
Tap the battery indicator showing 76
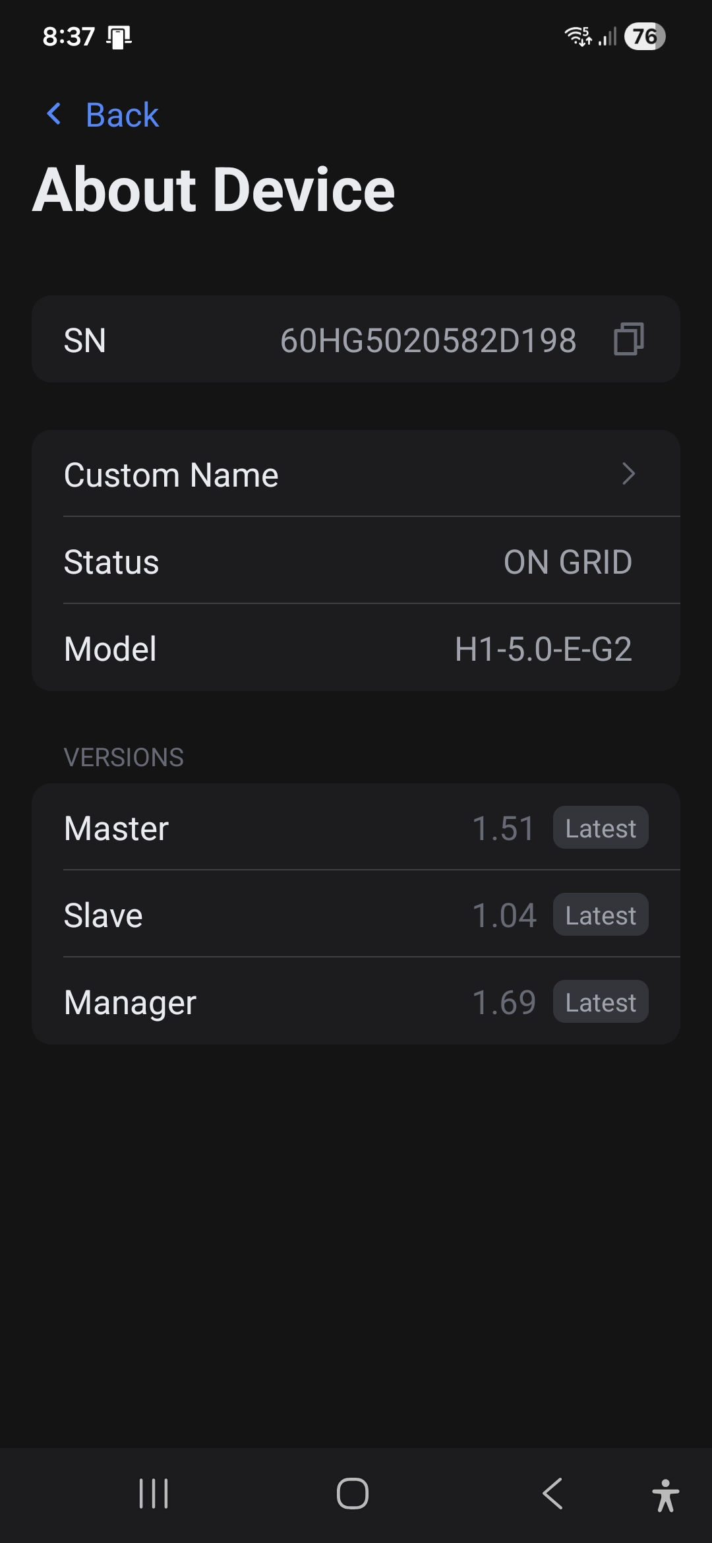[645, 36]
